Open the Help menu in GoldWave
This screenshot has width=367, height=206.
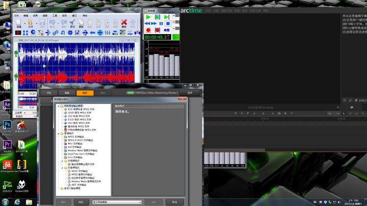[85, 16]
